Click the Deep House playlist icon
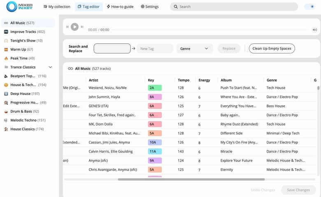Screen dimensions: 321x197 point(6,94)
